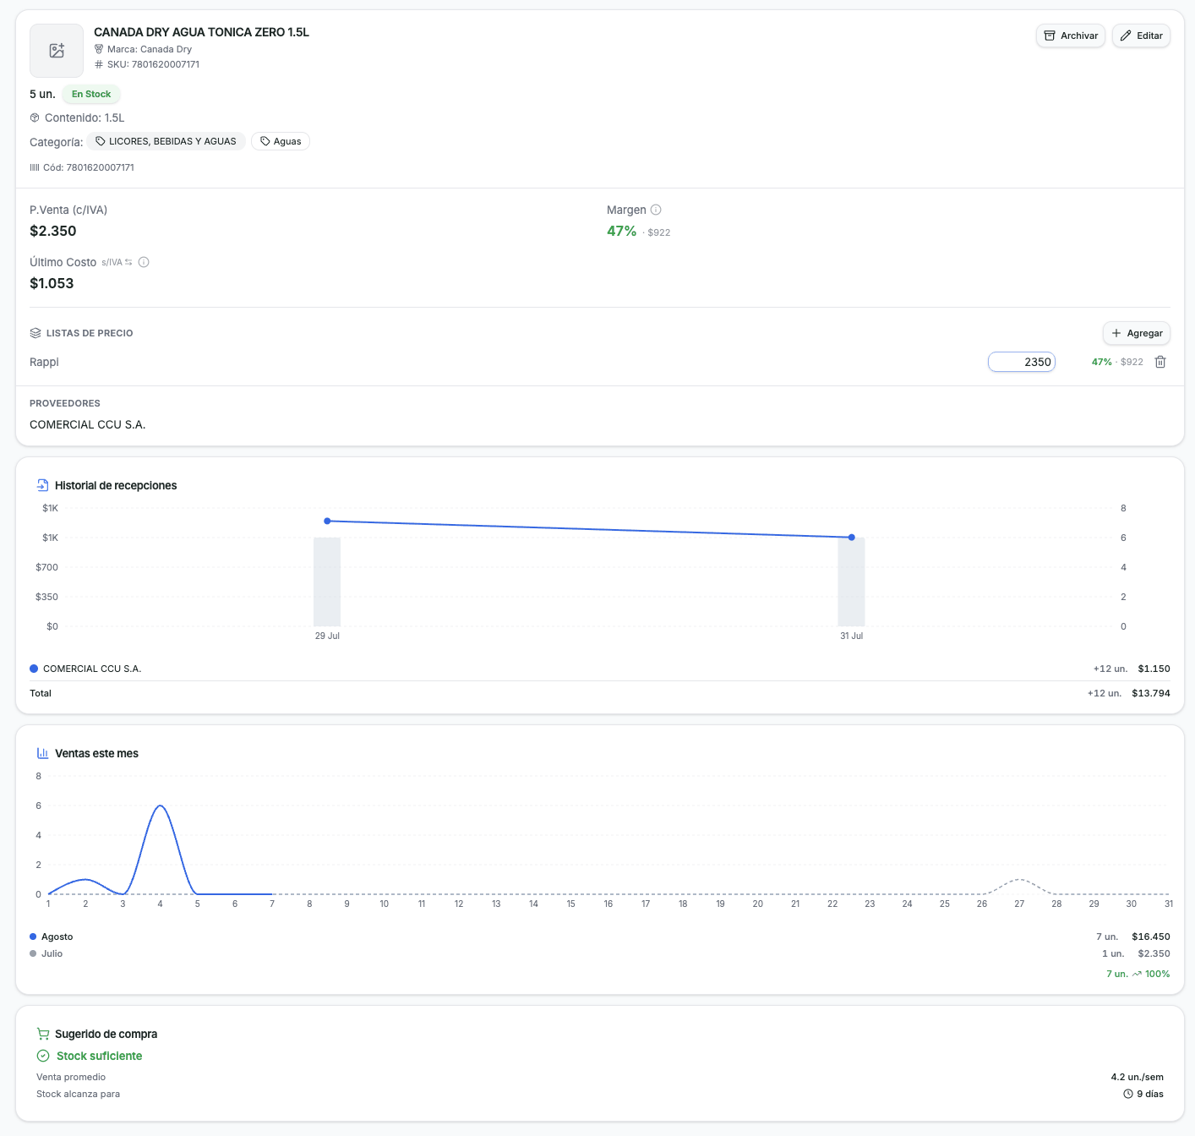Click the Cód: 7801620007171 barcode text
The width and height of the screenshot is (1195, 1136).
[x=89, y=167]
